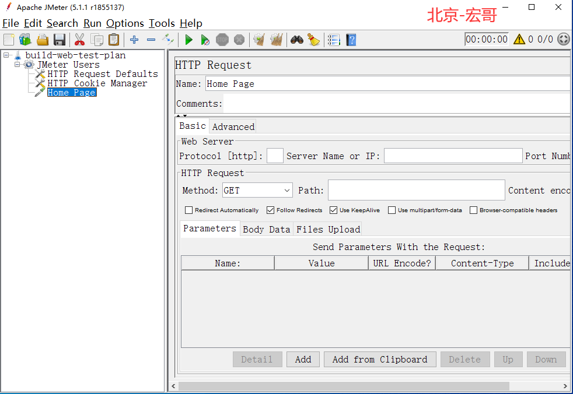Click the horizontal scrollbar right arrow
The image size is (573, 394).
coord(565,386)
